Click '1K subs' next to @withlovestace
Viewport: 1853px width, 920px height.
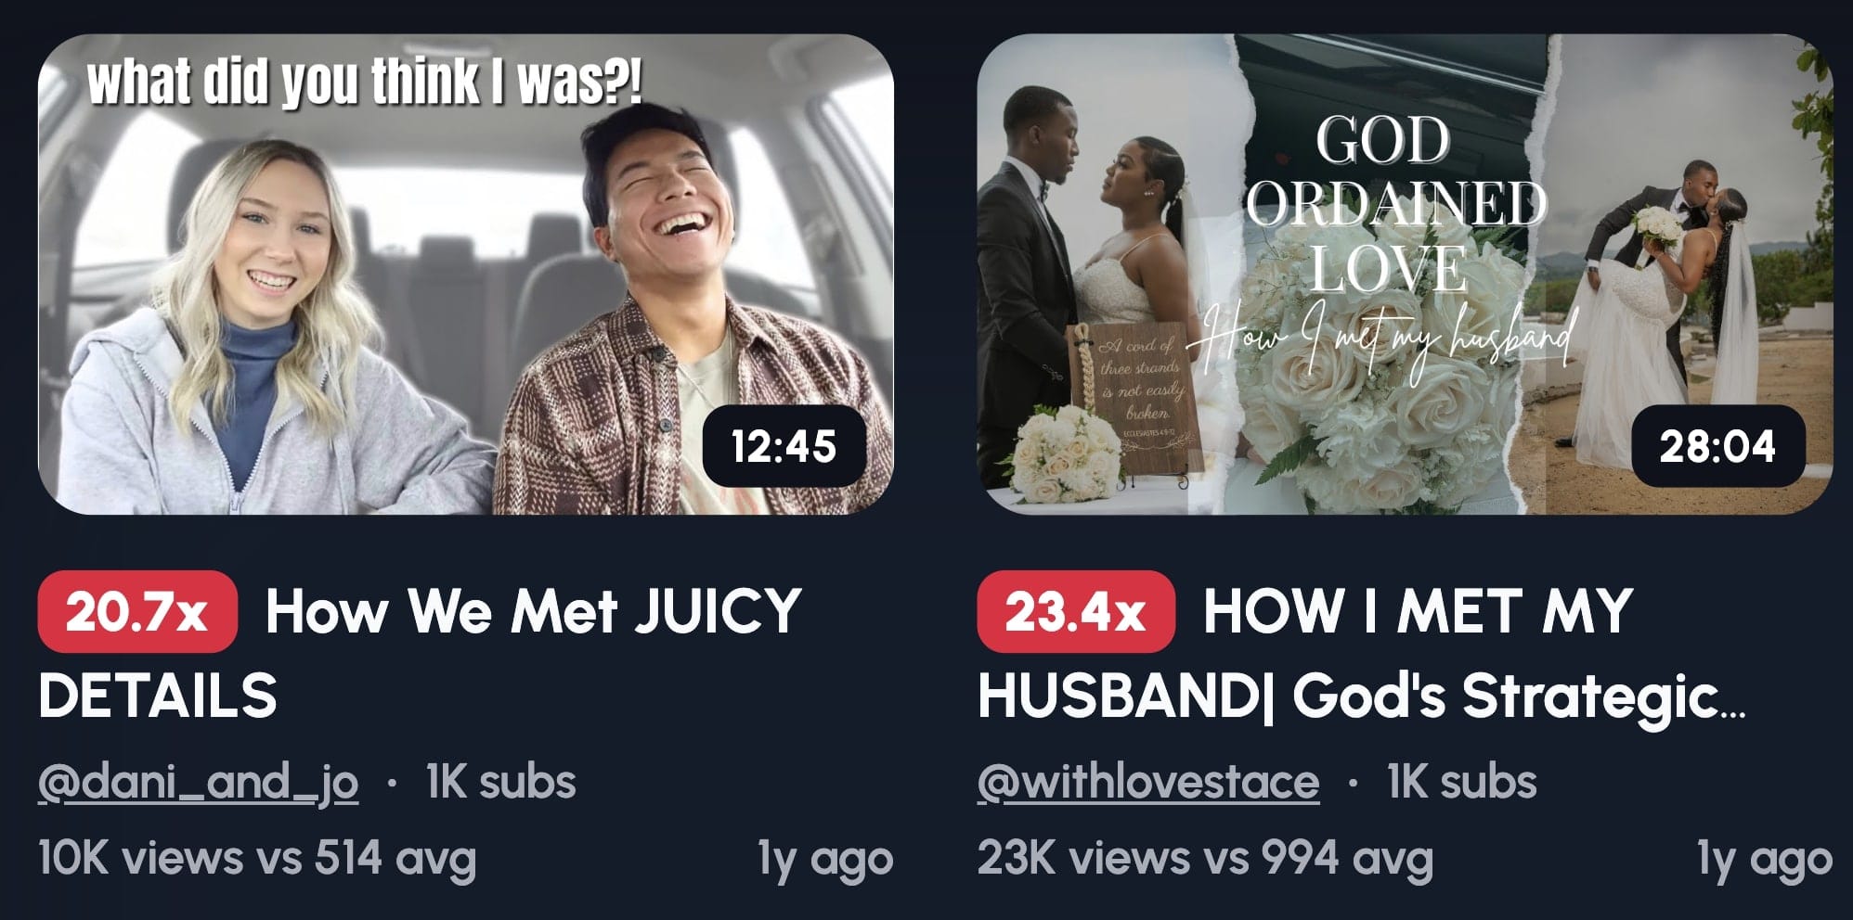point(1461,782)
